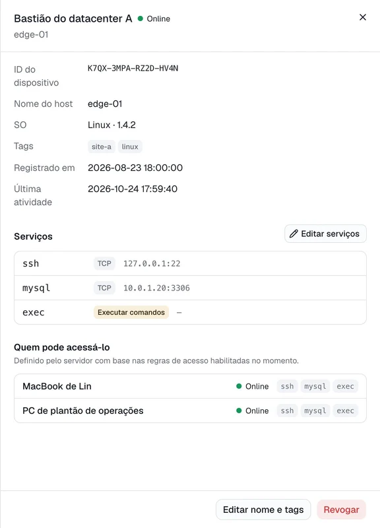Click the hostname value edge-01

tap(105, 104)
